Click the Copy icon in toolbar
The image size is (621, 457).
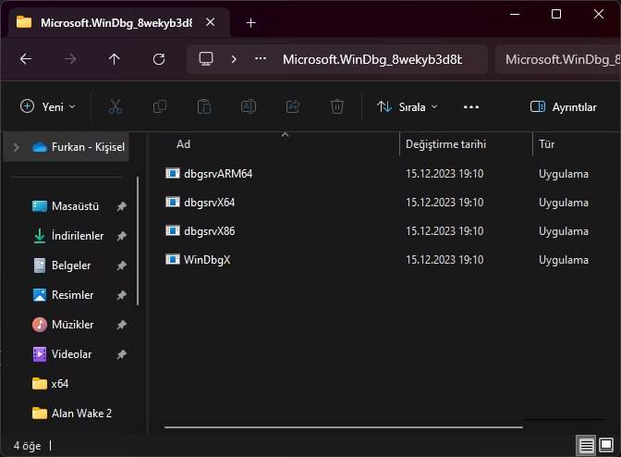tap(160, 106)
